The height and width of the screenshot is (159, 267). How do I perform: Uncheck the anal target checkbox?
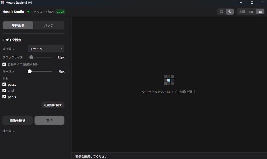pos(4,91)
